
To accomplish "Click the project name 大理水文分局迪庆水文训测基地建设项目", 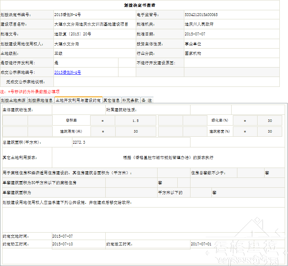I will [91, 24].
